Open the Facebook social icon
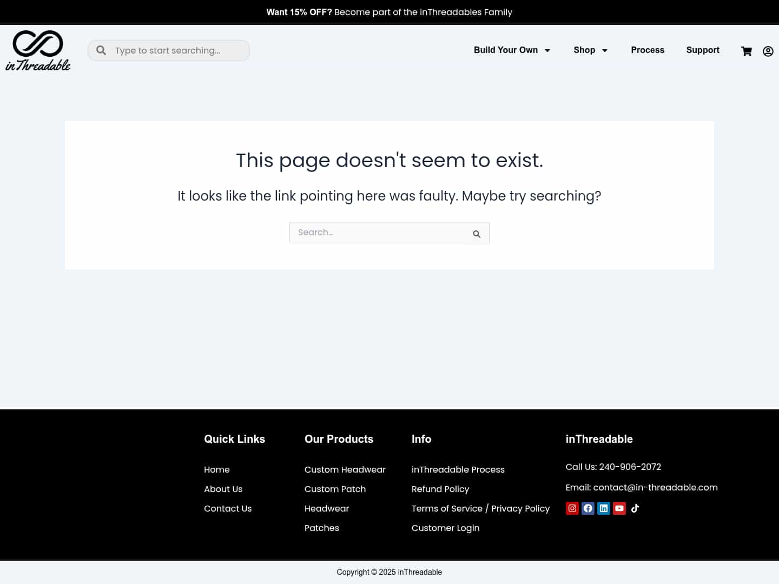The image size is (779, 584). 588,508
